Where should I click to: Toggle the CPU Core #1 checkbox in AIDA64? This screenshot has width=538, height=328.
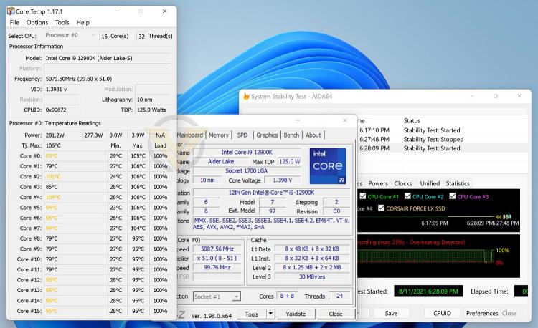[x=363, y=196]
